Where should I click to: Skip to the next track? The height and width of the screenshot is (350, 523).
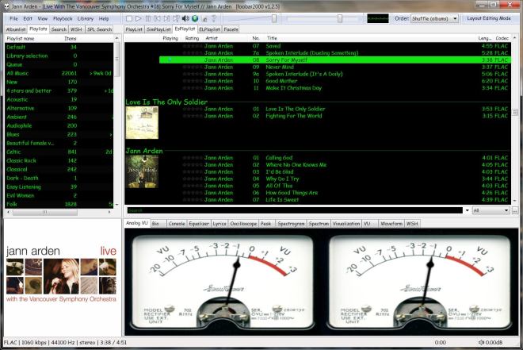coord(166,17)
